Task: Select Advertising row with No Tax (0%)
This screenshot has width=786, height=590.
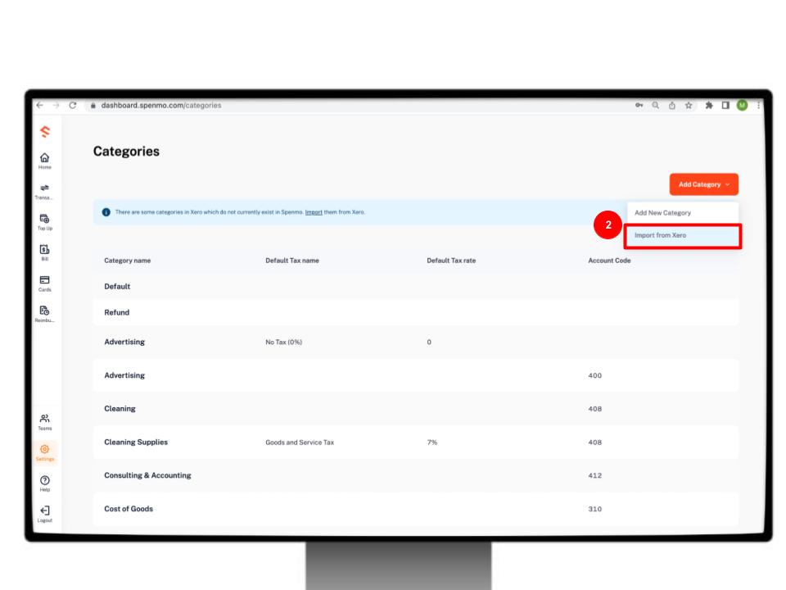Action: [x=416, y=343]
